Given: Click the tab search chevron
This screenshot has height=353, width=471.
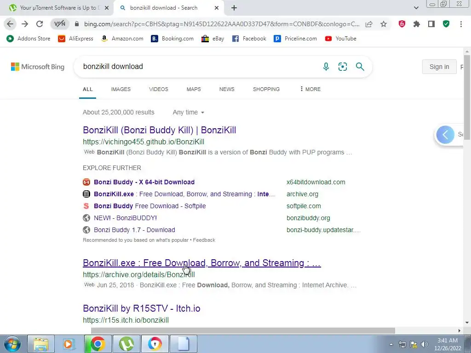Looking at the screenshot, I should [416, 8].
